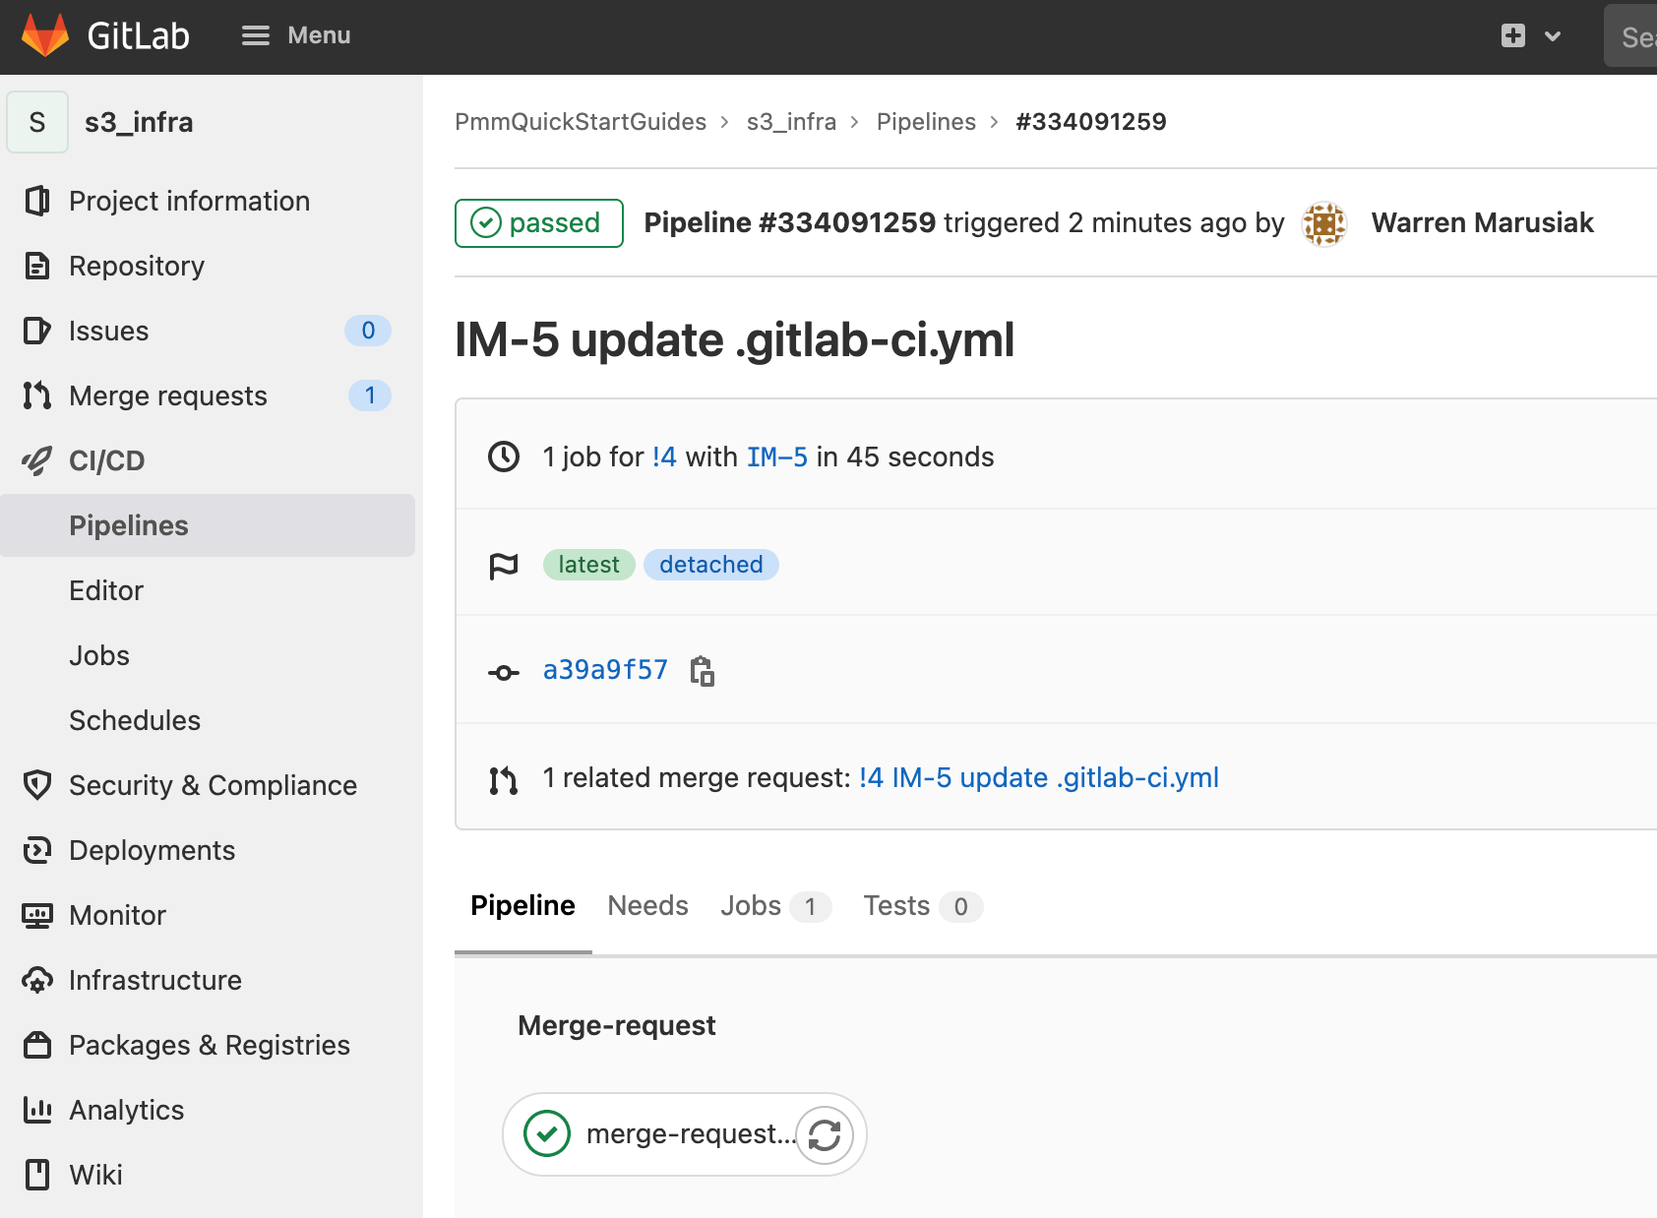Open the hamburger Menu
The width and height of the screenshot is (1657, 1218).
tap(255, 35)
